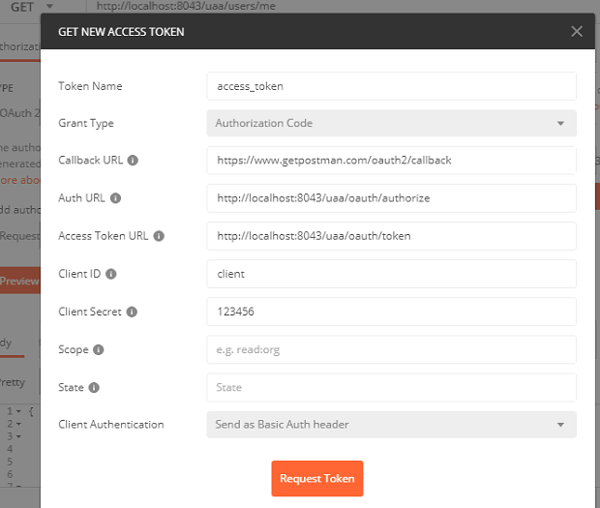This screenshot has width=600, height=508.
Task: Close the Get New Access Token dialog
Action: coord(577,31)
